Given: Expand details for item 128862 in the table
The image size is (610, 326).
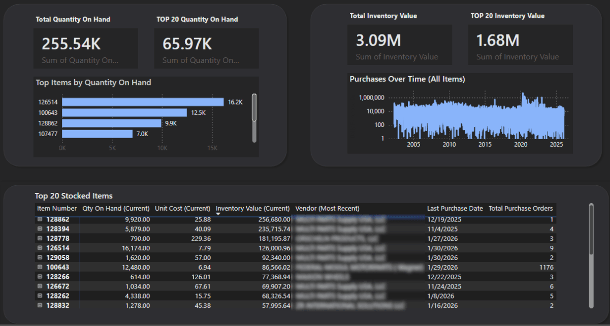Looking at the screenshot, I should point(40,219).
